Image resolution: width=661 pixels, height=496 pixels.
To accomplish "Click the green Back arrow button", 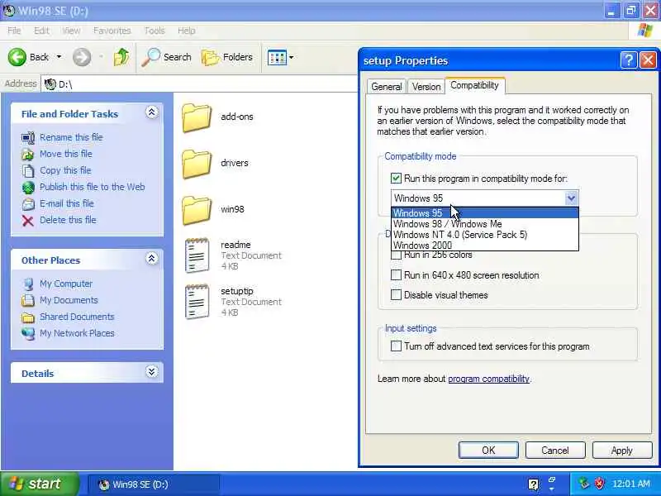I will tap(17, 57).
